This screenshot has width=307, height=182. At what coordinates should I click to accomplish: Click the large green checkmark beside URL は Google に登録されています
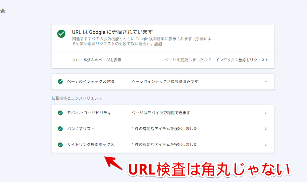click(x=61, y=34)
